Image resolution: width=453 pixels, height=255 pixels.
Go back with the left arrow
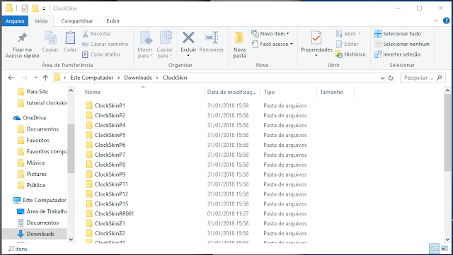pyautogui.click(x=11, y=78)
